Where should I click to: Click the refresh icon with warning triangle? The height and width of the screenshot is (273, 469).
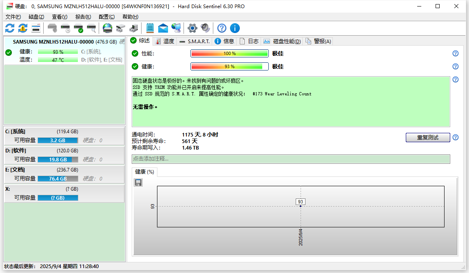pyautogui.click(x=23, y=28)
